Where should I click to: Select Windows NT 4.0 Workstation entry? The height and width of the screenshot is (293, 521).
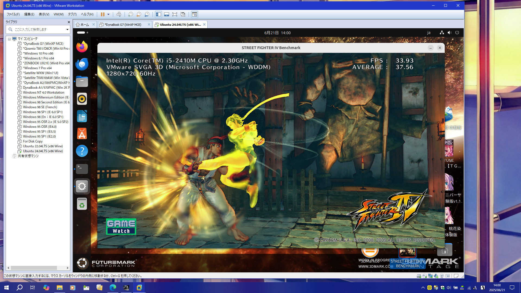[x=44, y=93]
